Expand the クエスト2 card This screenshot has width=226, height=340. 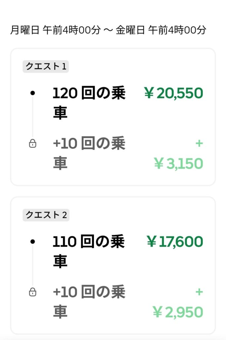click(x=113, y=266)
